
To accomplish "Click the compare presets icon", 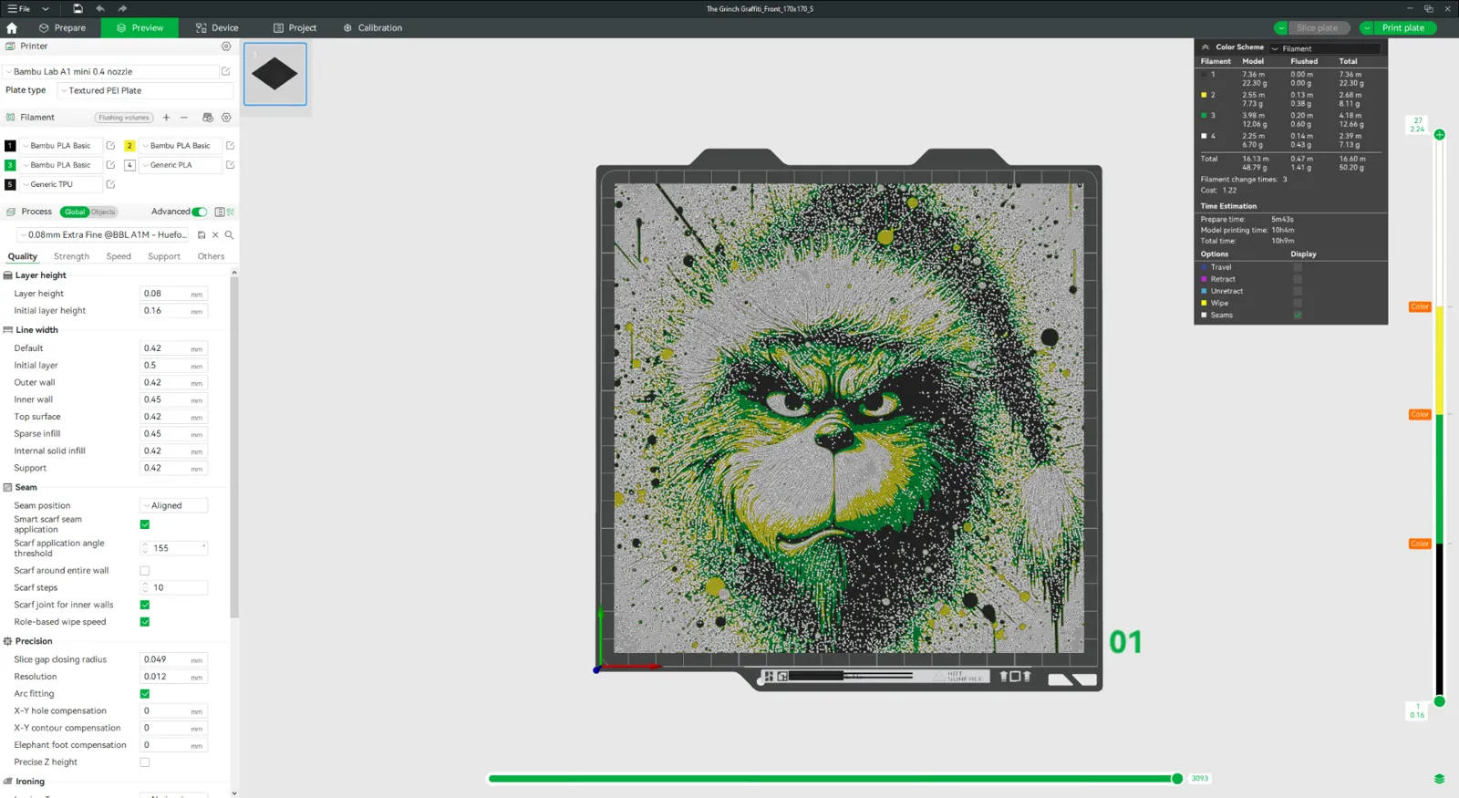I will [x=231, y=212].
